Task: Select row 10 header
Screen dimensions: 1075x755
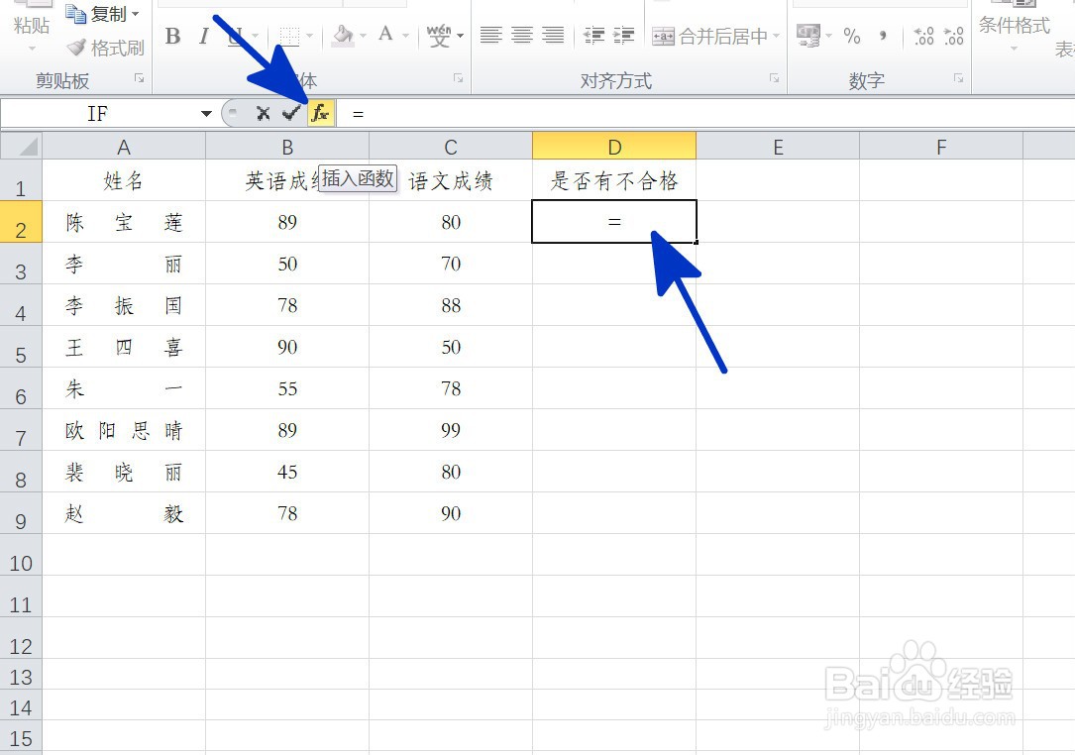Action: (21, 556)
